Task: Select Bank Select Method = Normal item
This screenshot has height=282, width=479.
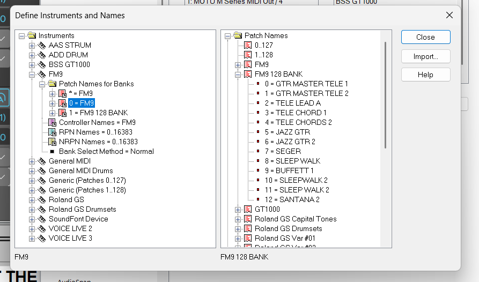Action: point(106,152)
